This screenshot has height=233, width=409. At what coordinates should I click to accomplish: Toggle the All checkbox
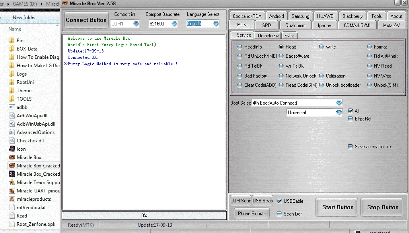click(350, 111)
